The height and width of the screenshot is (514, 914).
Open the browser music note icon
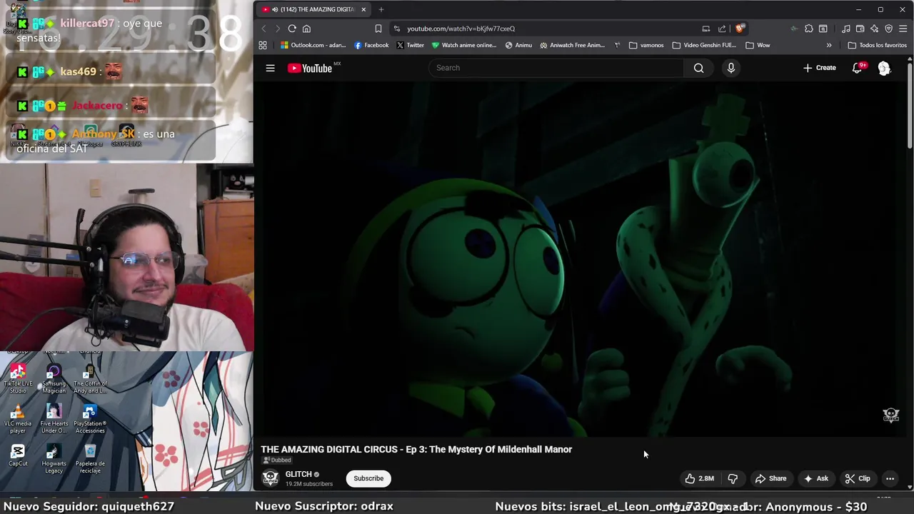pyautogui.click(x=845, y=29)
